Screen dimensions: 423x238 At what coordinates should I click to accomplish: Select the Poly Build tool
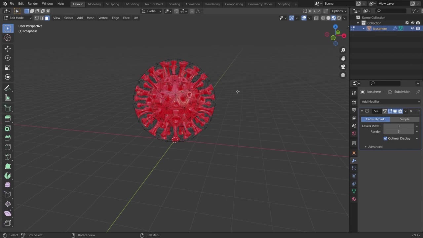[8, 166]
